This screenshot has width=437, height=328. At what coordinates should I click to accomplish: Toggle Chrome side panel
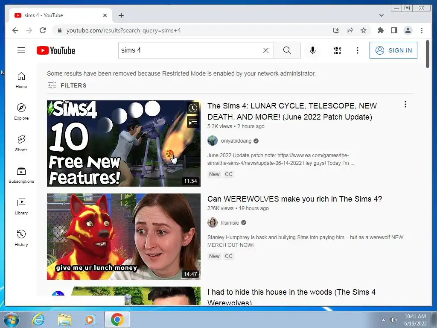pyautogui.click(x=394, y=30)
